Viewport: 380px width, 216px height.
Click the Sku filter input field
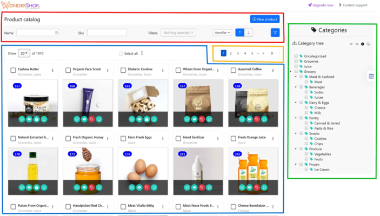[107, 32]
